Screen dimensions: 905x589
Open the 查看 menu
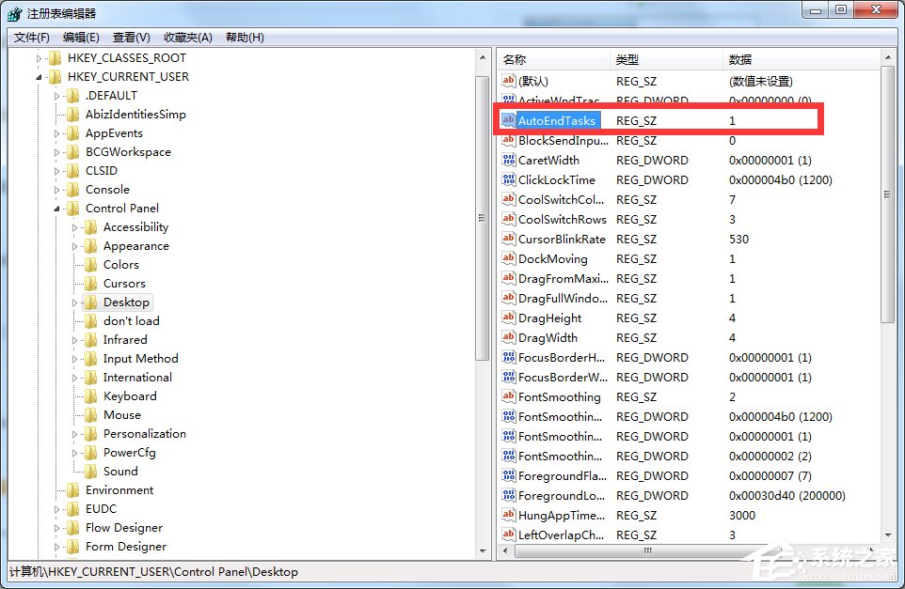point(129,37)
